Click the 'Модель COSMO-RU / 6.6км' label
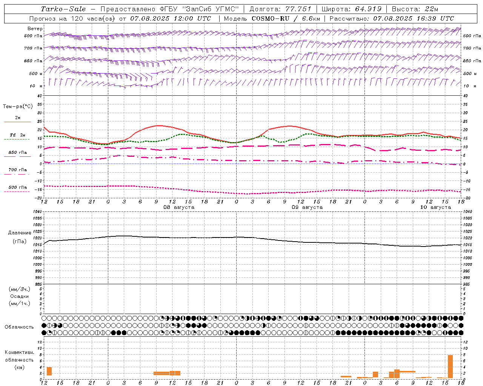This screenshot has height=386, width=483. point(272,18)
